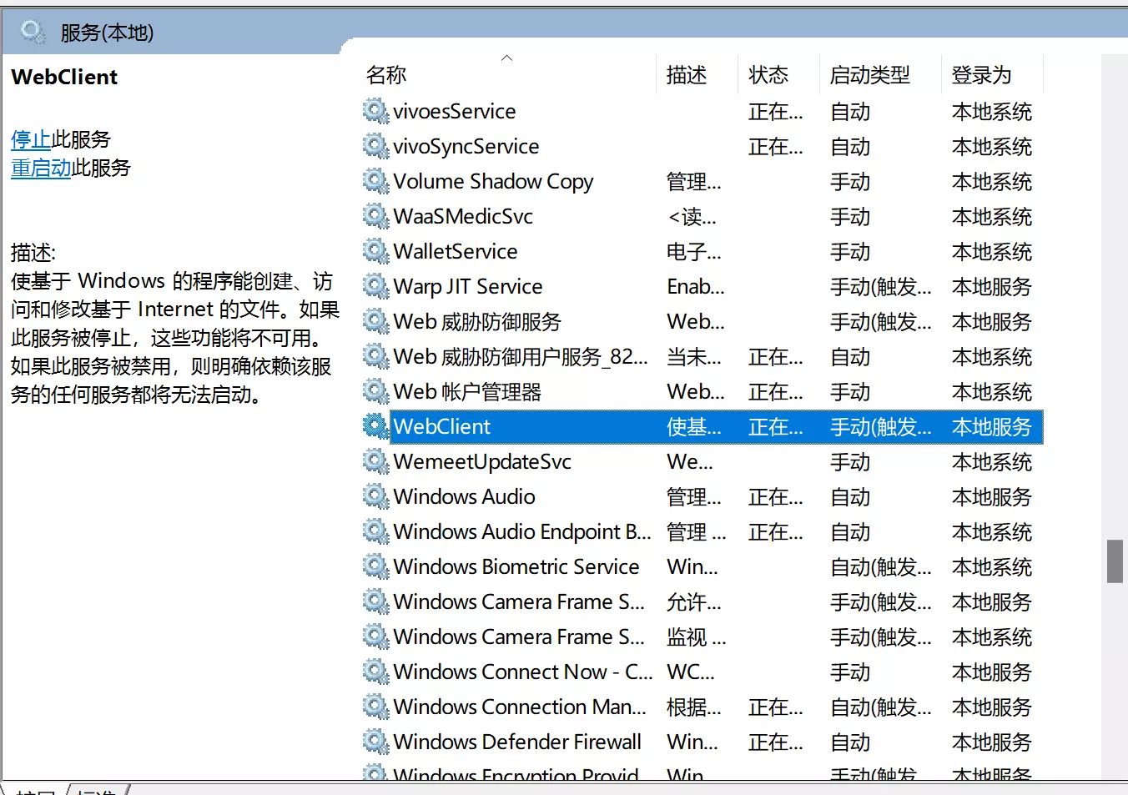
Task: Click the gear icon beside Windows Audio
Action: click(x=375, y=496)
